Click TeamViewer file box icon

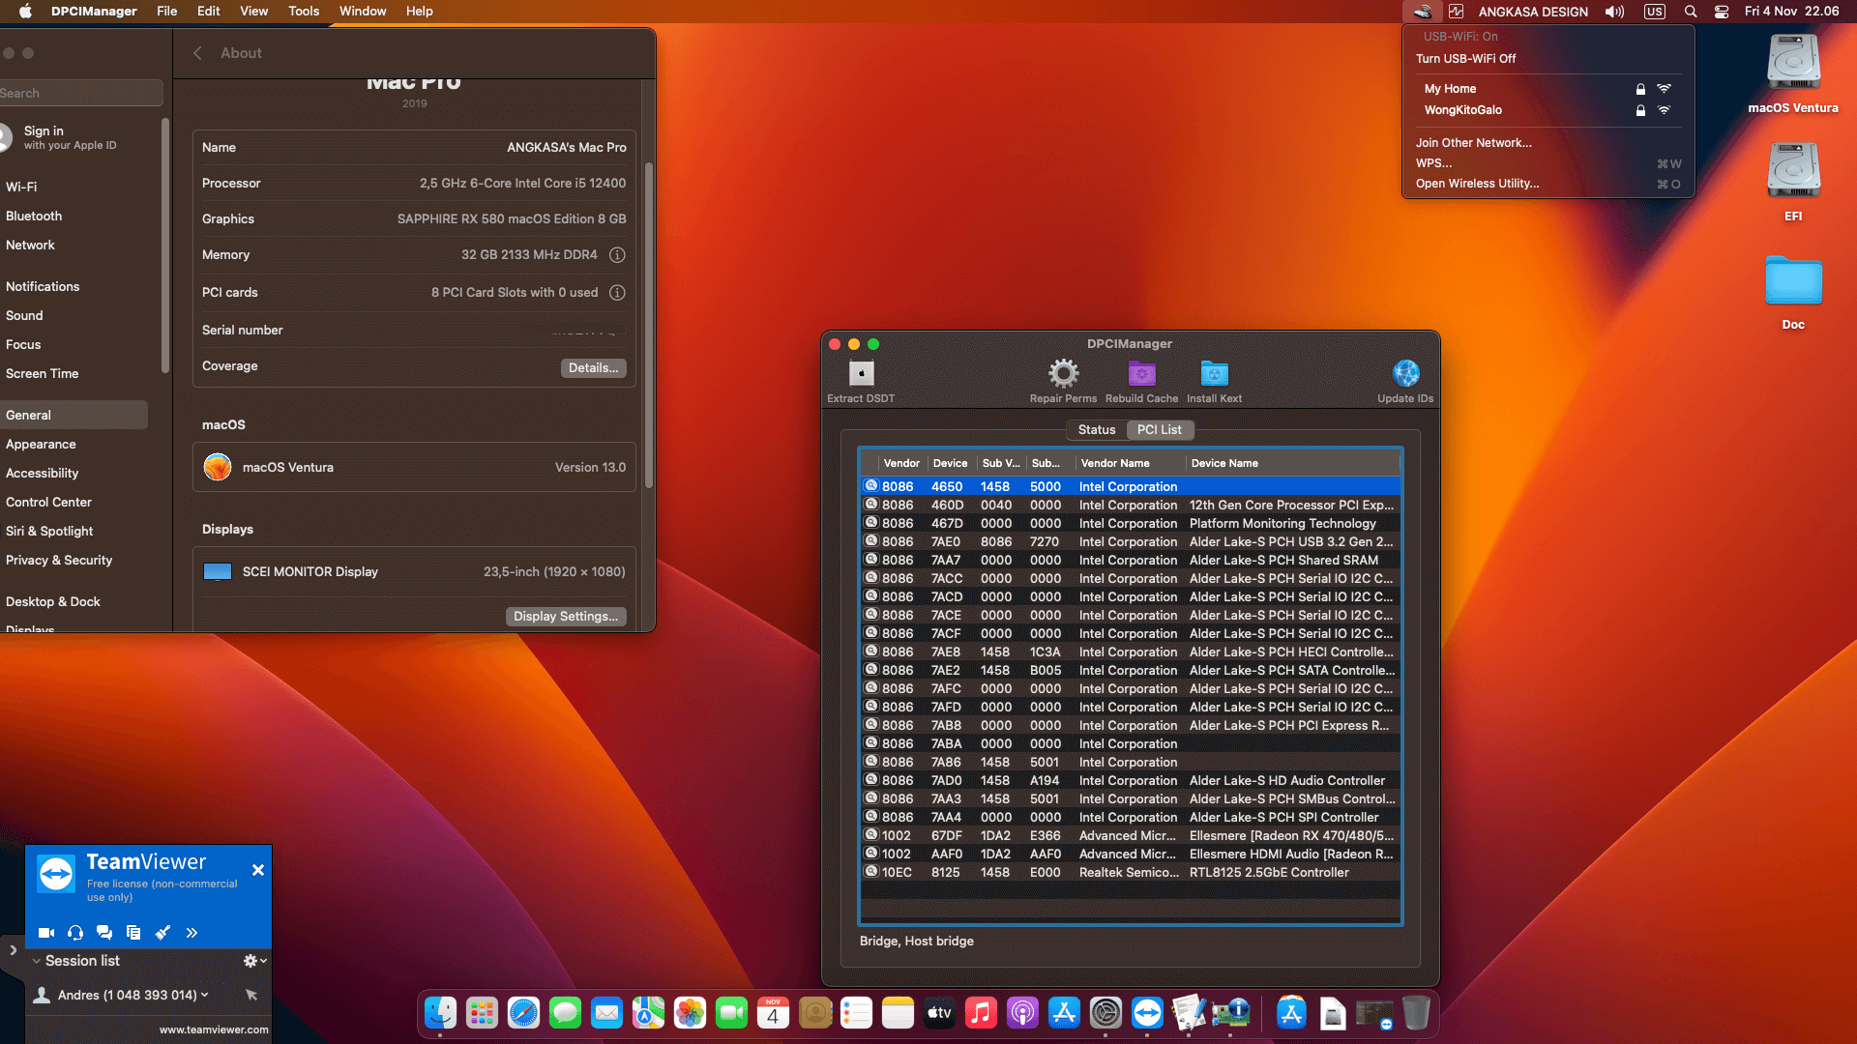tap(133, 933)
